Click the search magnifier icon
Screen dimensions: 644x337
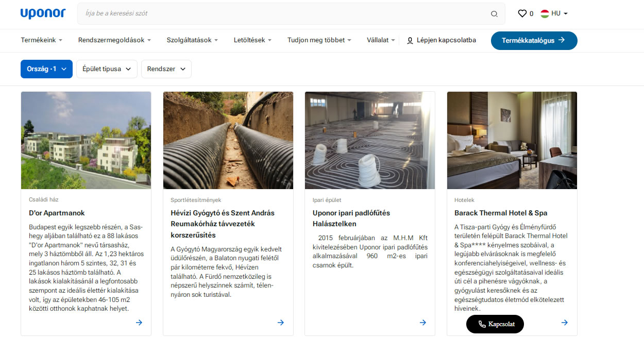[494, 14]
